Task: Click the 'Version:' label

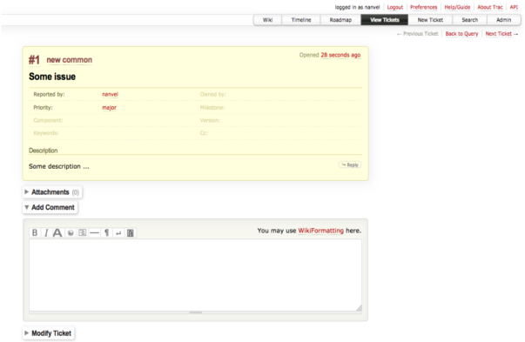Action: (210, 120)
